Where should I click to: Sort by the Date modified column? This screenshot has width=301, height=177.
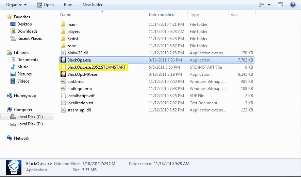(x=162, y=15)
